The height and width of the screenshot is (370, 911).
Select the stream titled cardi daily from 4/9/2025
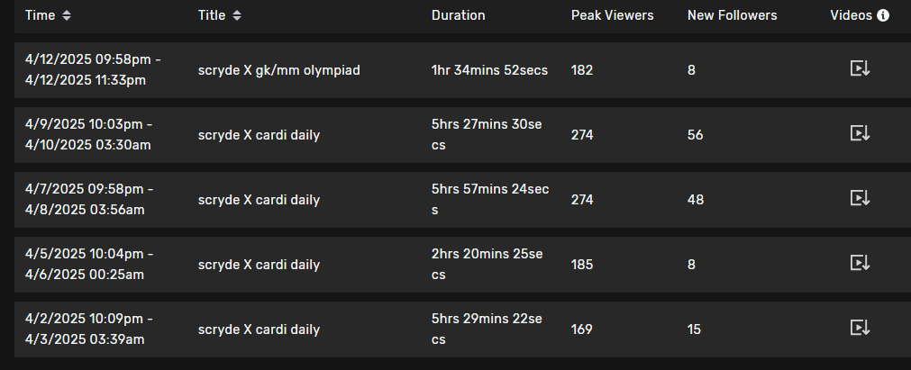[x=259, y=135]
